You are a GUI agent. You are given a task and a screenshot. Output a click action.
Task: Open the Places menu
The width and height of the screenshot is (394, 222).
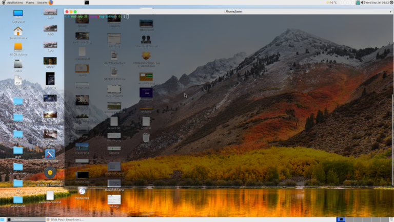pos(30,3)
